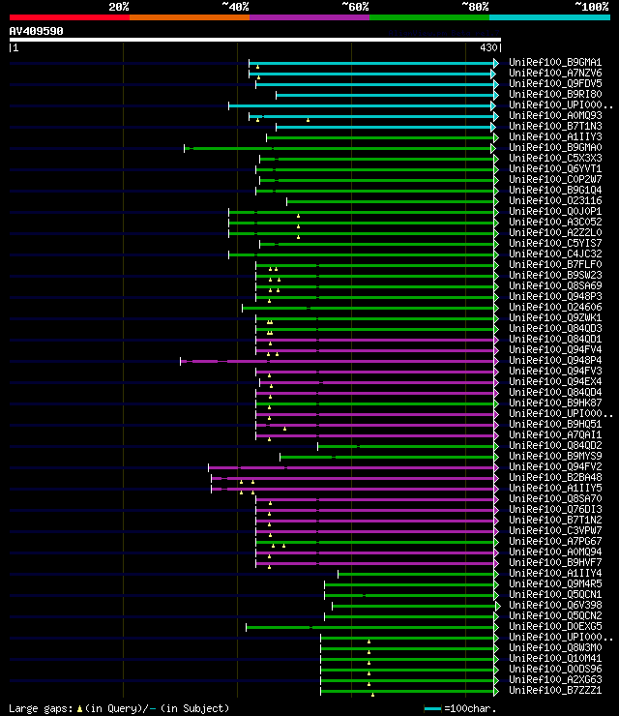Click the UniRef100_Q948P3 label
Screen dimensions: 619x716
(x=555, y=297)
